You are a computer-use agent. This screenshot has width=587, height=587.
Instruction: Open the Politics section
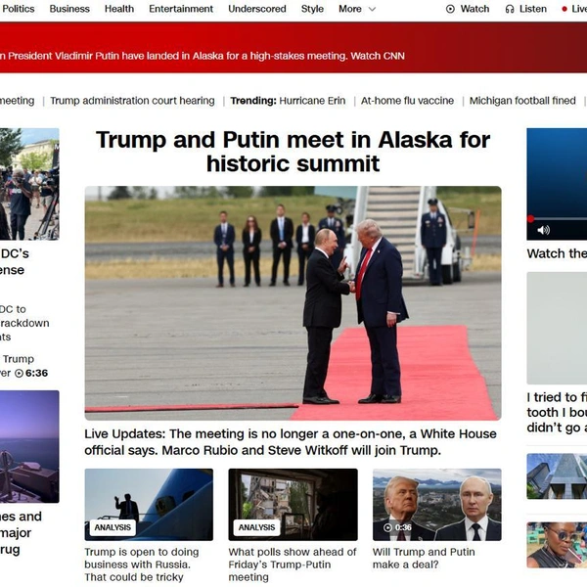coord(19,9)
